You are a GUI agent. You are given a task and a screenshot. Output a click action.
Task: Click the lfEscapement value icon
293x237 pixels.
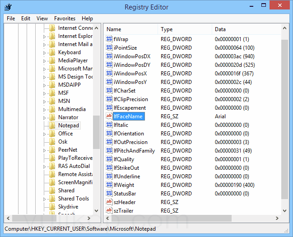109,108
